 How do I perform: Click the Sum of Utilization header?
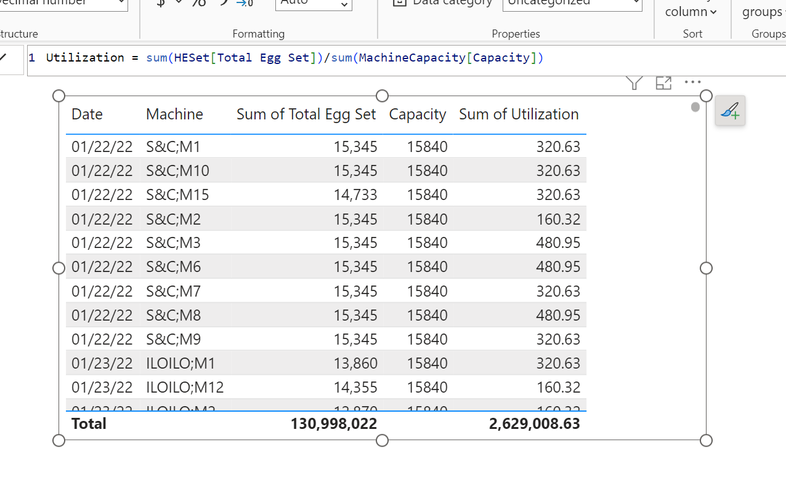tap(519, 114)
